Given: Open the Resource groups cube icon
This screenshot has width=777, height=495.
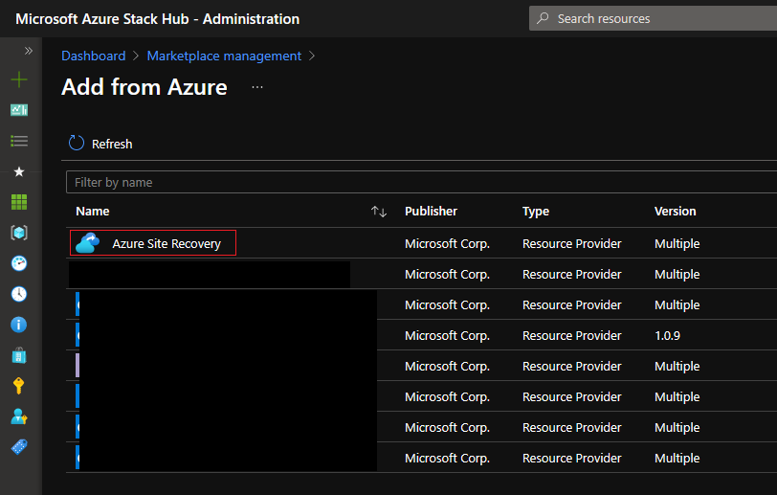Looking at the screenshot, I should [19, 233].
